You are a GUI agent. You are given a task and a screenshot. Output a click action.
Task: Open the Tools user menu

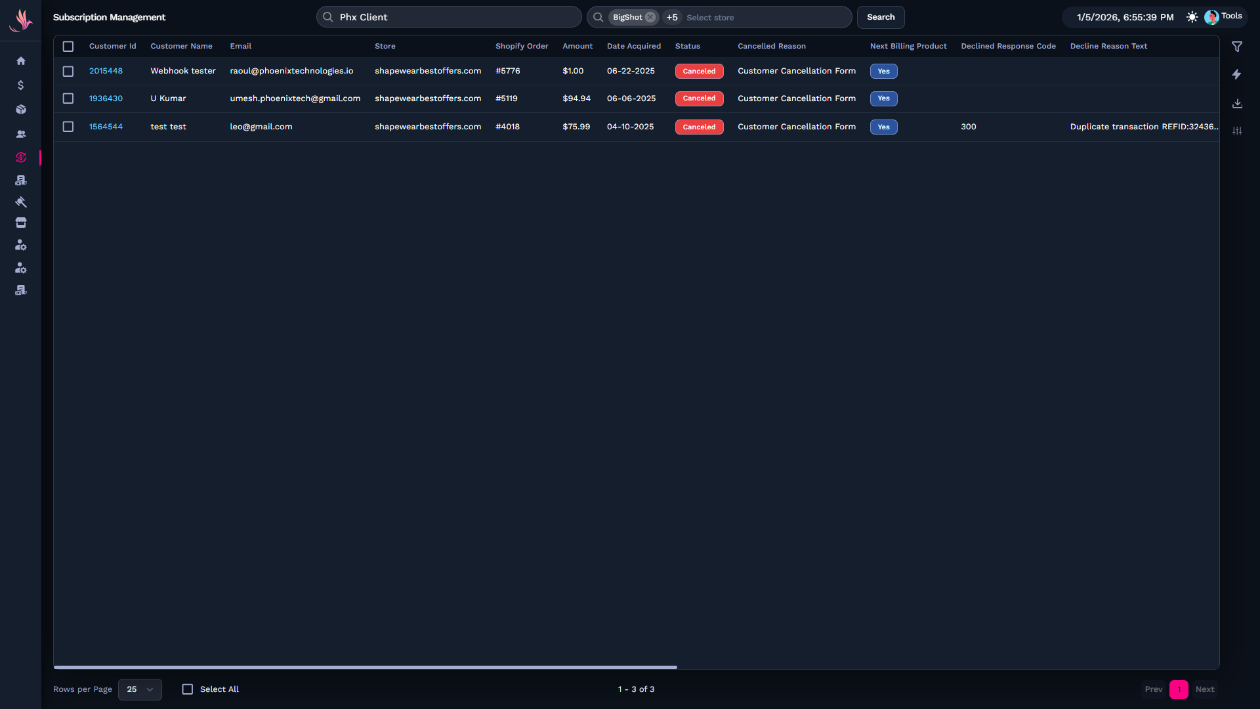1224,16
